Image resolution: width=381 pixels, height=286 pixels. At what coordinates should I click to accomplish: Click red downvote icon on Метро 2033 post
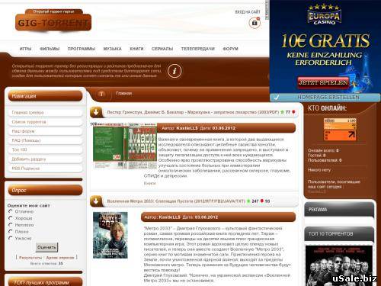262,201
